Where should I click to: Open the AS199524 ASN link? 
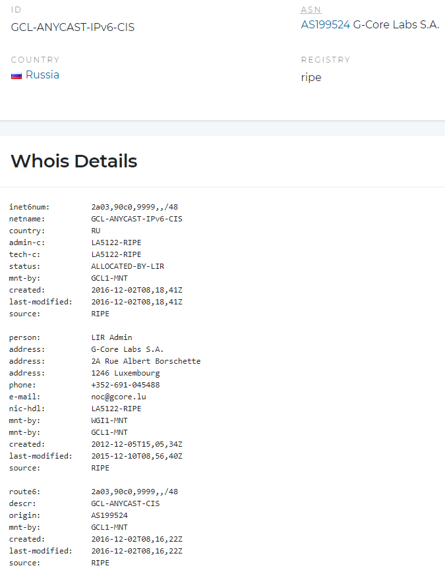[326, 25]
